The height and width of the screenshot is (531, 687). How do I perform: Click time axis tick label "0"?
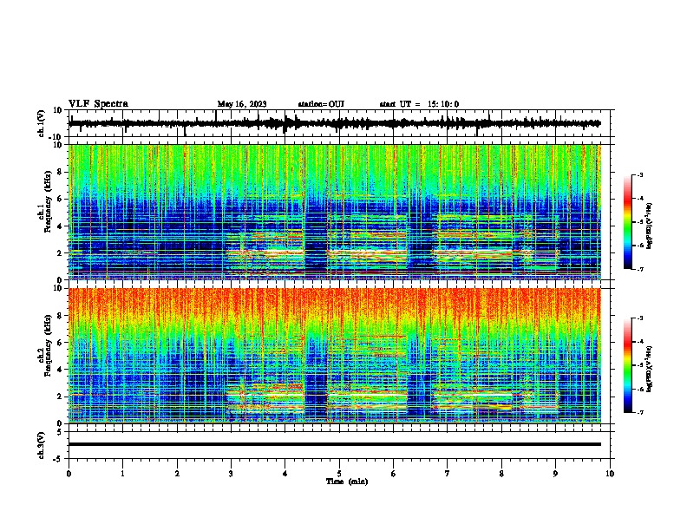point(69,474)
